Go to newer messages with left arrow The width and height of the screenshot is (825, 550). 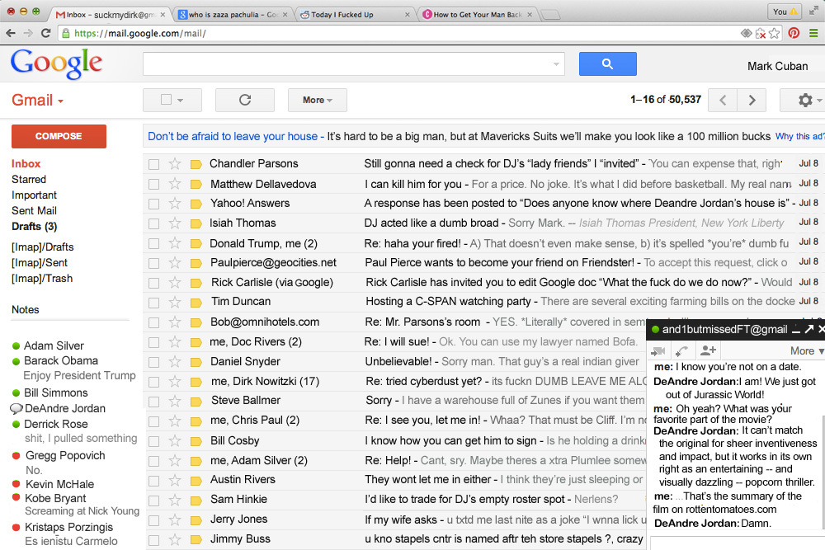coord(723,100)
